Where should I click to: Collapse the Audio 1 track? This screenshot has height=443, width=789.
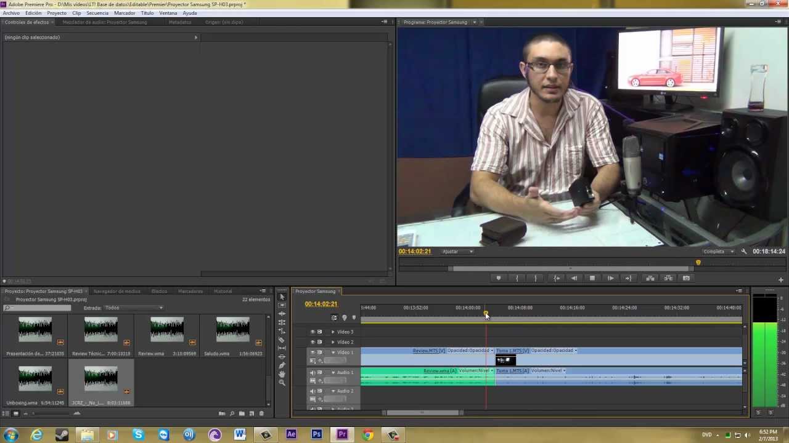pos(333,372)
